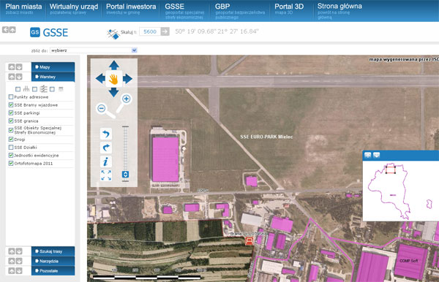Expand the Narzędzia panel
The image size is (439, 282).
(x=53, y=261)
